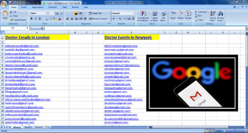Screen dimensions: 248x133
Task: Click the Insert cells icon
Action: (173, 14)
